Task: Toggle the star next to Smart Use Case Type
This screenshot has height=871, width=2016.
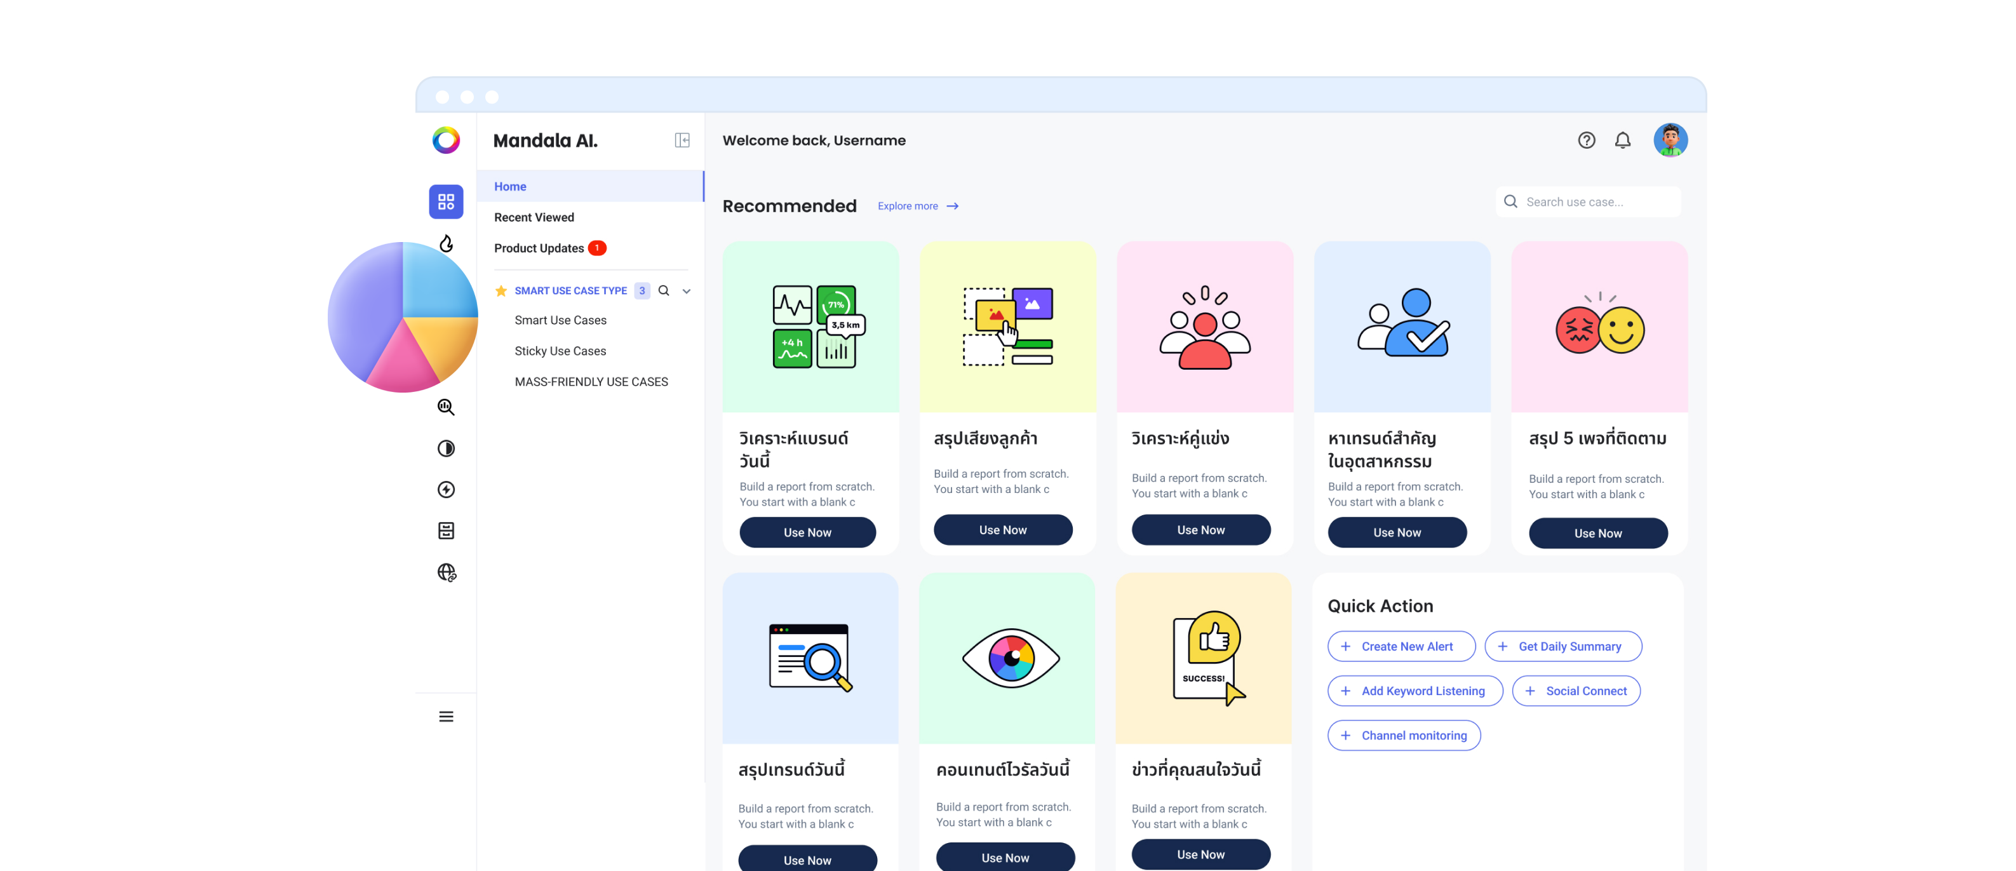Action: pyautogui.click(x=501, y=290)
